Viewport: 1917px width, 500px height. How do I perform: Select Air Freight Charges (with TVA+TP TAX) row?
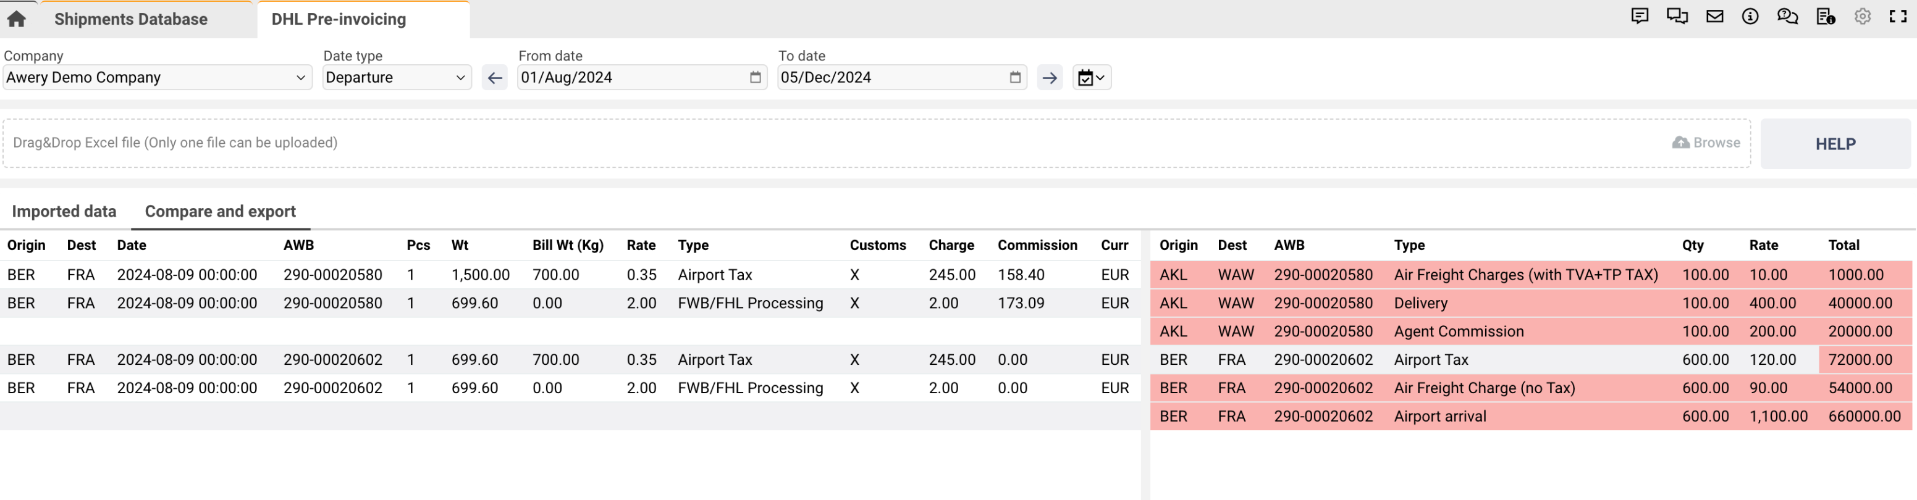point(1531,275)
